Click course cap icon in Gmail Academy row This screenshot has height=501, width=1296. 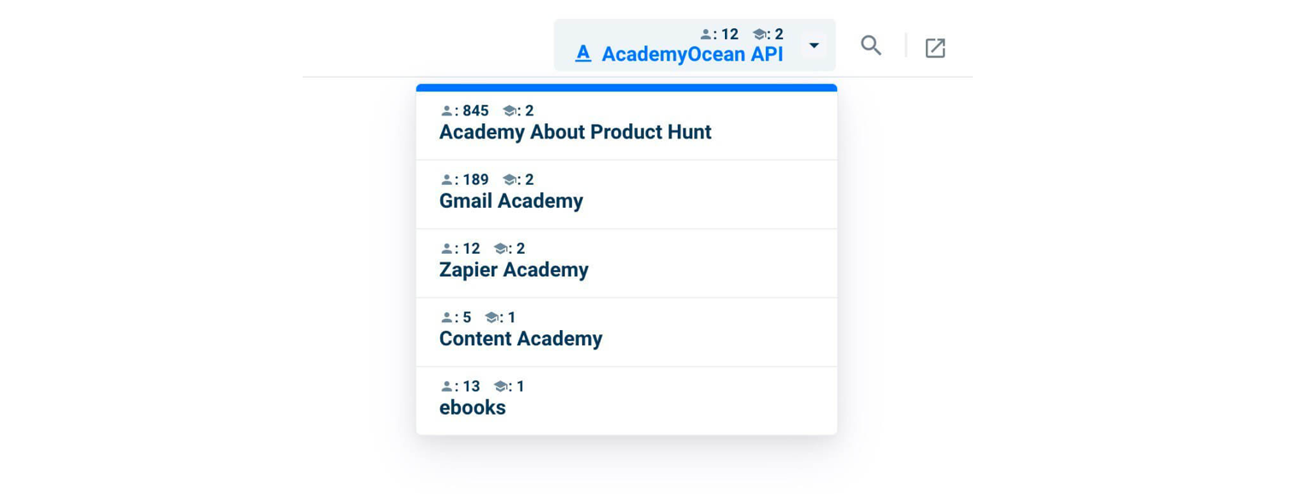510,180
